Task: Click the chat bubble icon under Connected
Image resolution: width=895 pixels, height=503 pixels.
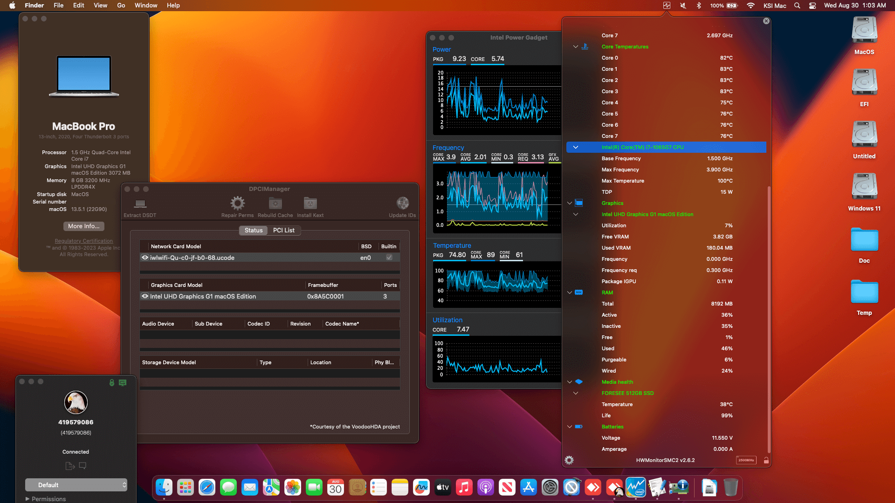Action: (x=83, y=465)
